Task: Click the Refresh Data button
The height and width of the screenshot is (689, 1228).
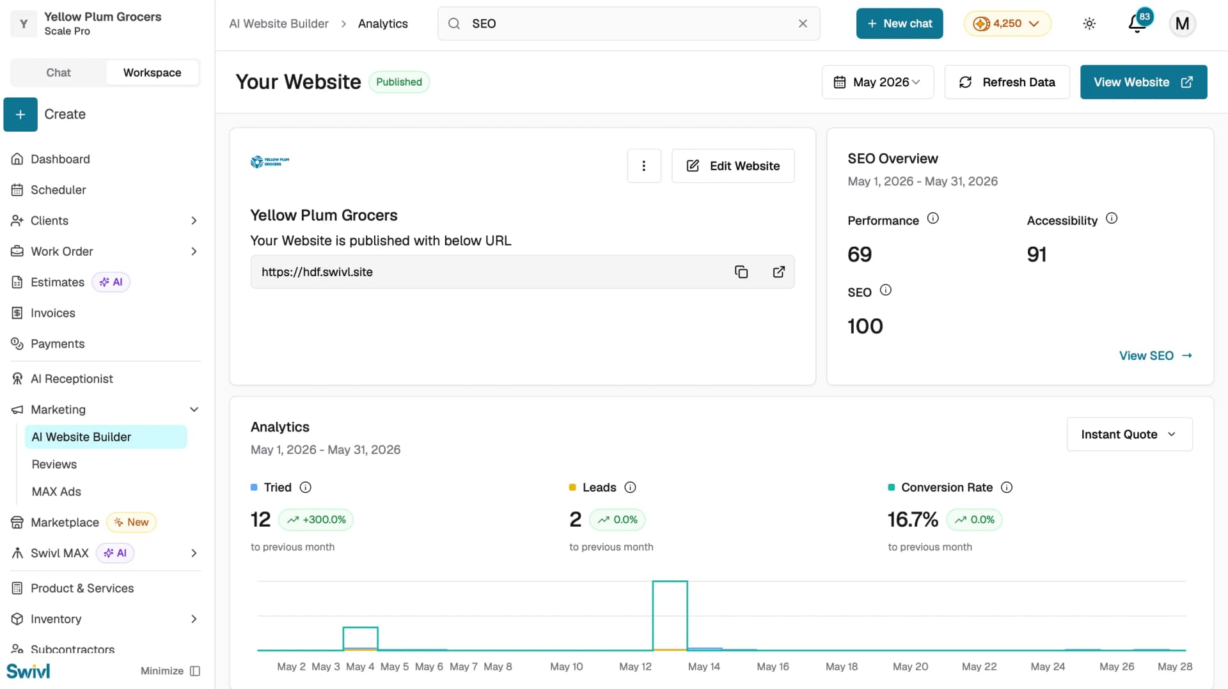Action: 1007,82
